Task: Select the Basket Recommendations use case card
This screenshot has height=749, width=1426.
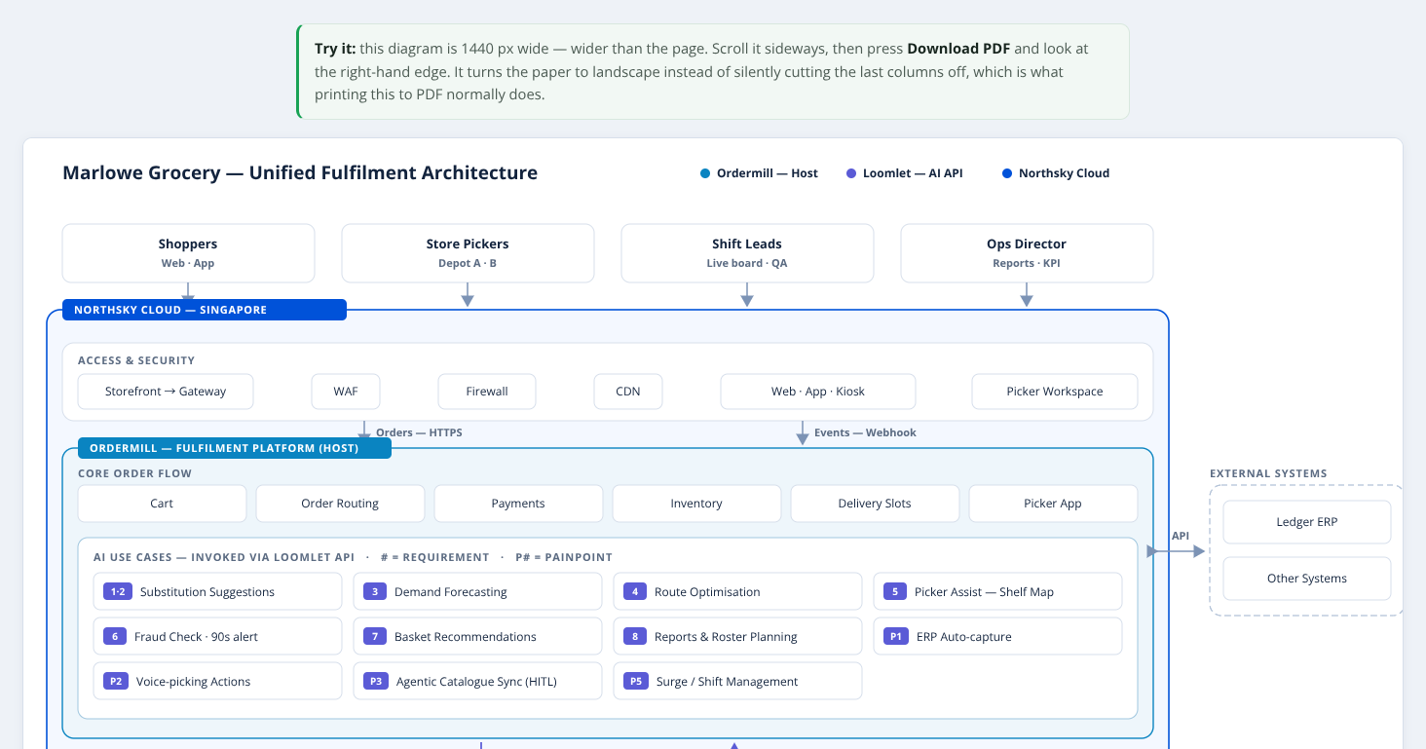Action: click(478, 636)
